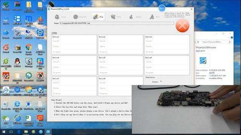This screenshot has width=241, height=135.
Task: Click the grayed Exit toolbar button
Action: click(x=155, y=17)
